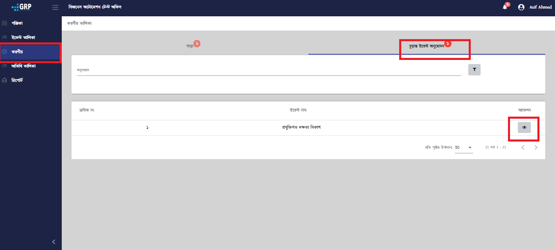Click the করণীয় তালিকা page title

coord(79,23)
